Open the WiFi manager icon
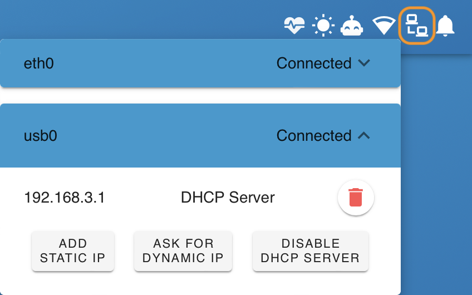The height and width of the screenshot is (295, 472). (x=384, y=26)
